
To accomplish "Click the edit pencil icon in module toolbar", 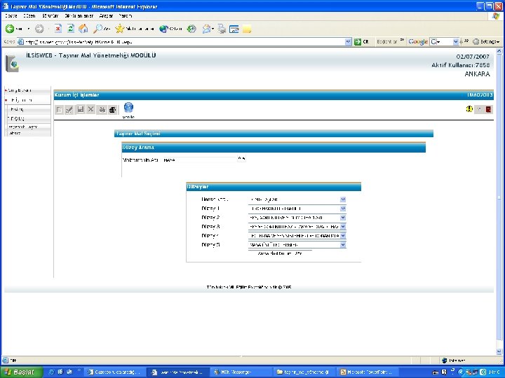I will (x=69, y=110).
